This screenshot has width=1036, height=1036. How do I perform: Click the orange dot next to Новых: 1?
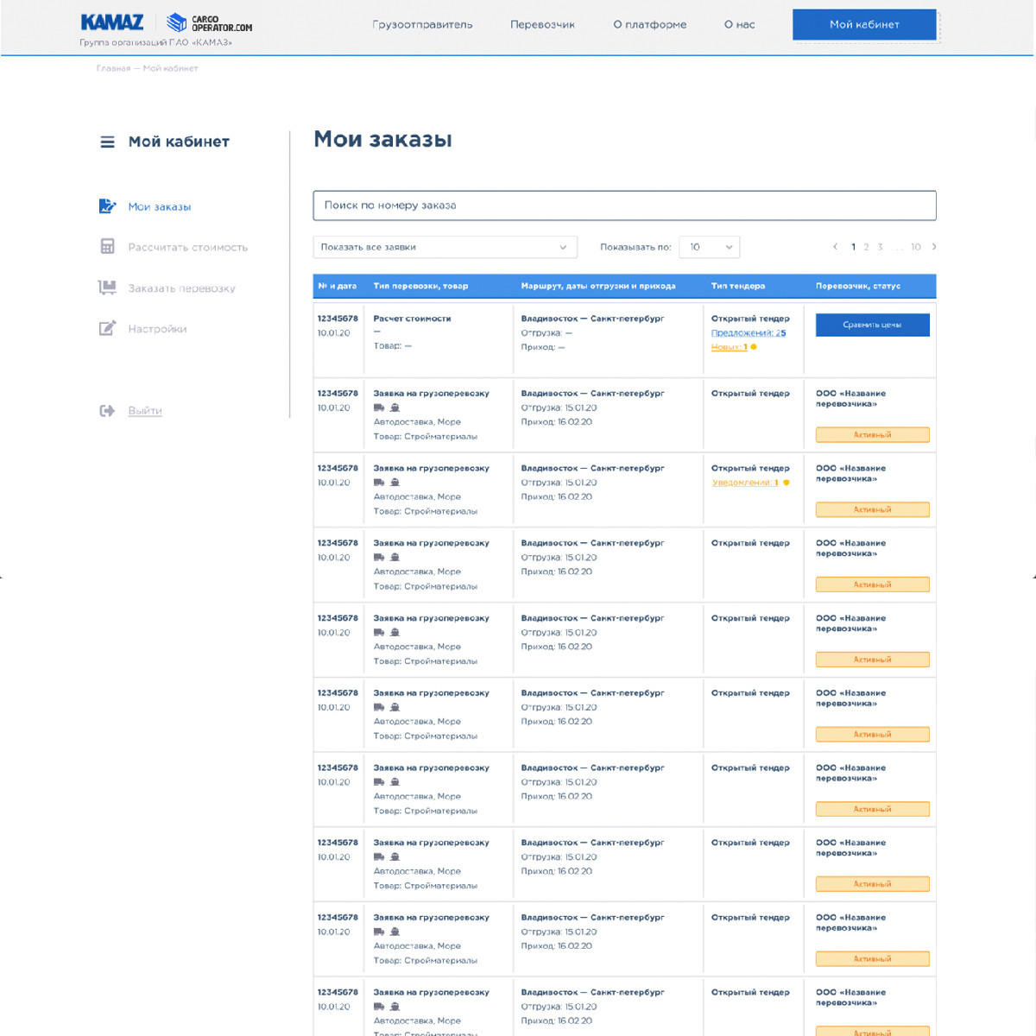tap(754, 347)
